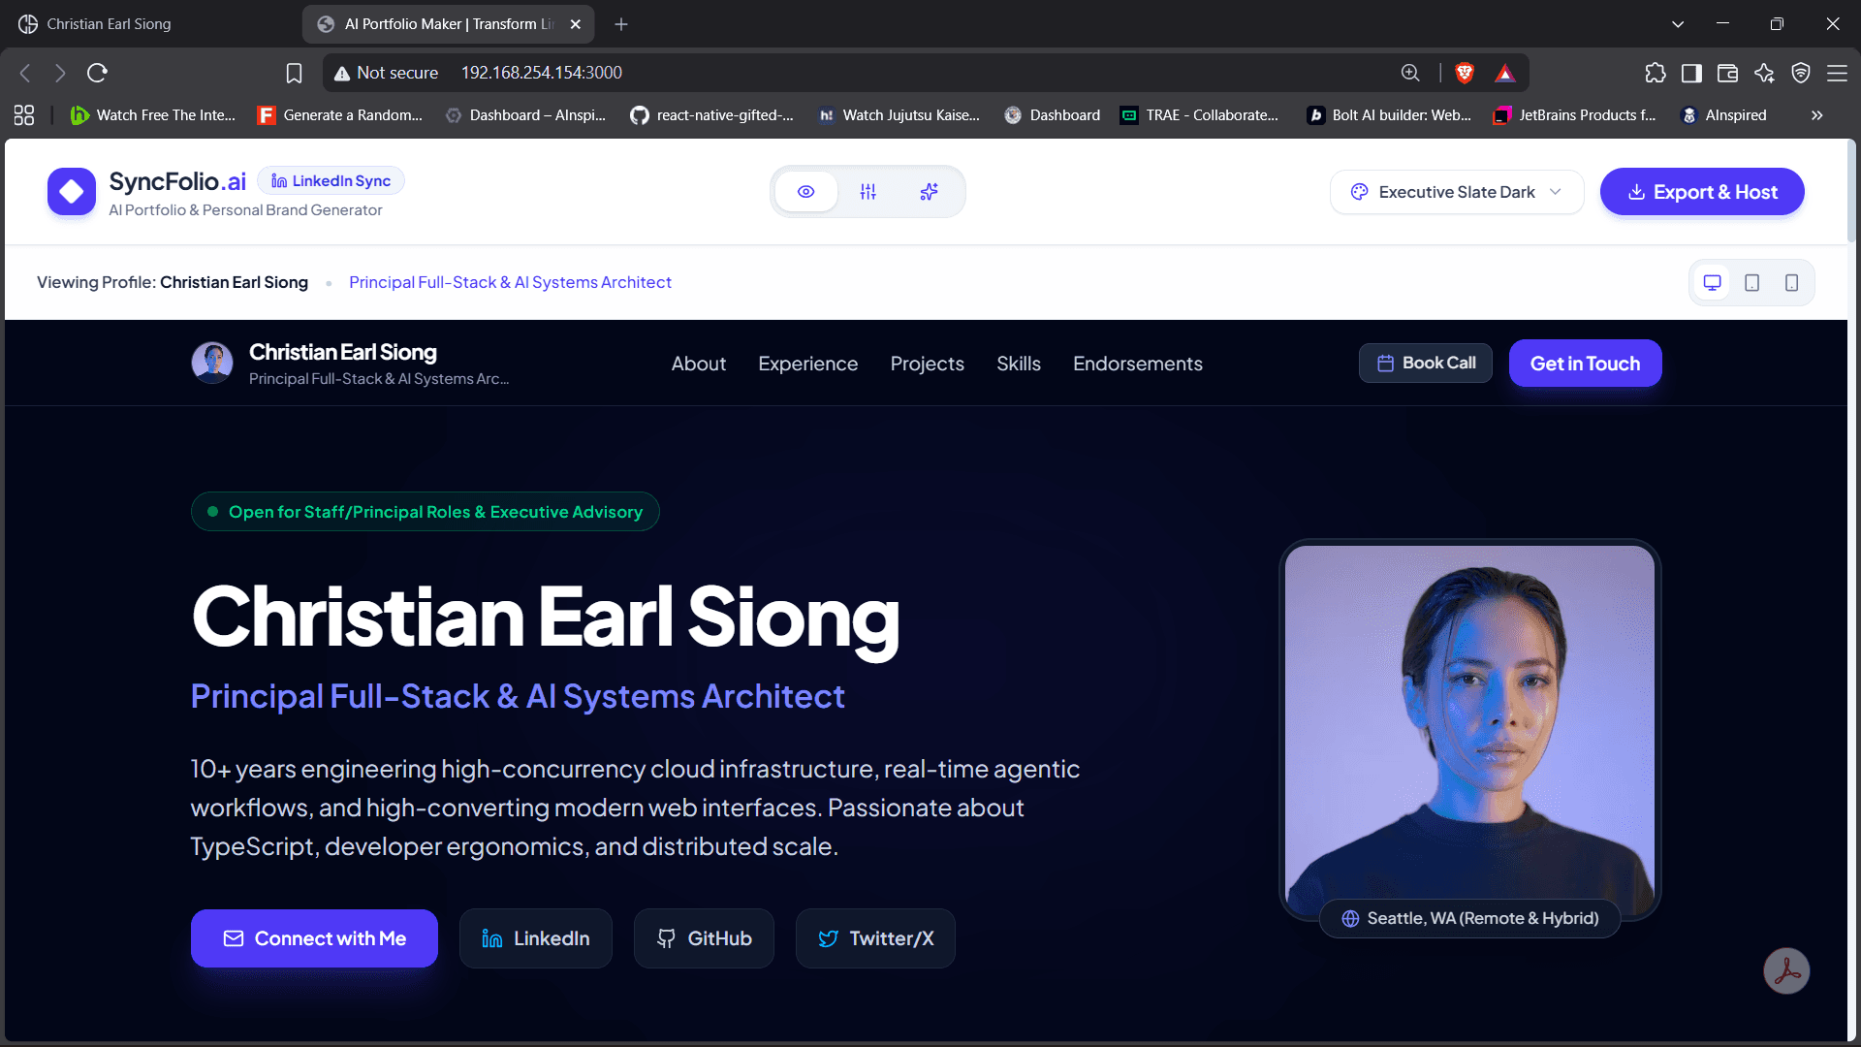Toggle the browser sidebar panel icon
The image size is (1861, 1047).
pos(1691,73)
